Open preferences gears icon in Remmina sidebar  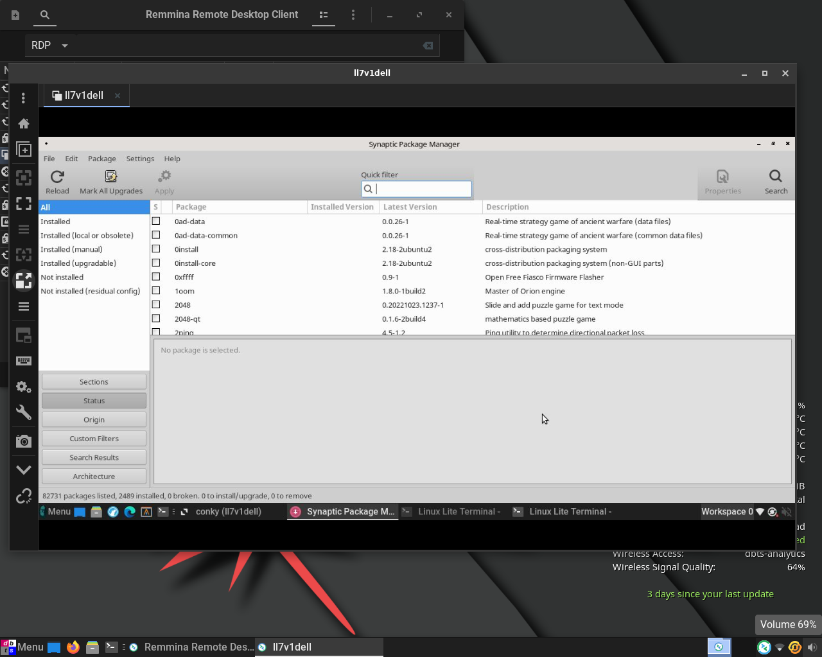[24, 387]
